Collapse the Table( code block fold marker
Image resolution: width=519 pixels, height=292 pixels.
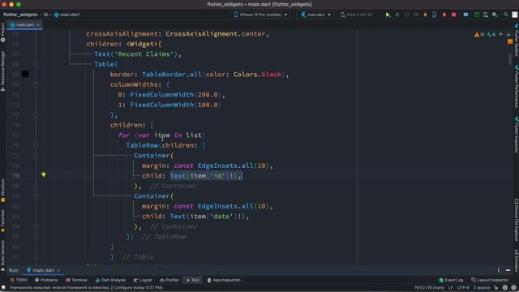point(36,64)
